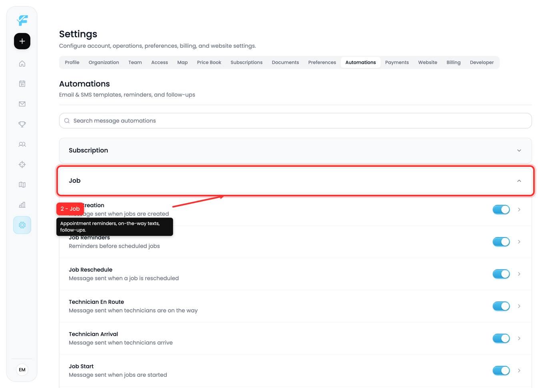Image resolution: width=560 pixels, height=388 pixels.
Task: Expand the Subscription section chevron
Action: [519, 150]
